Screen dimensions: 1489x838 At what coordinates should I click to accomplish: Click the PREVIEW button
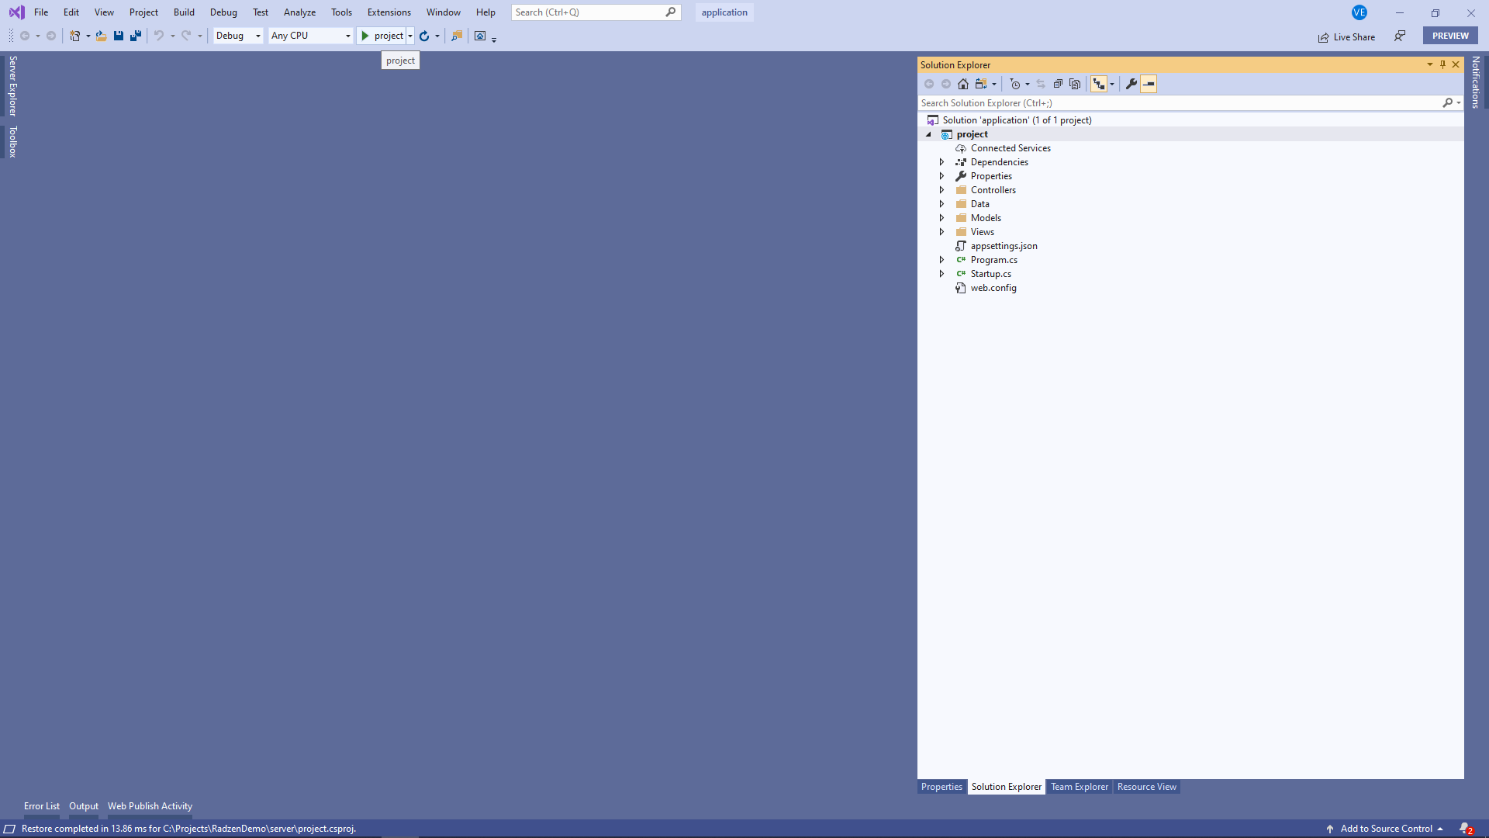click(x=1450, y=36)
